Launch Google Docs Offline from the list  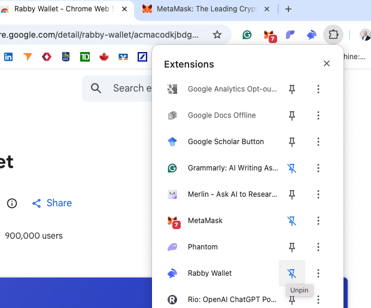click(x=221, y=115)
